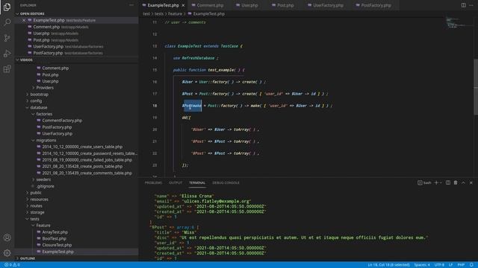Open editor more actions menu
Screen dimensions: 478x268
click(471, 5)
